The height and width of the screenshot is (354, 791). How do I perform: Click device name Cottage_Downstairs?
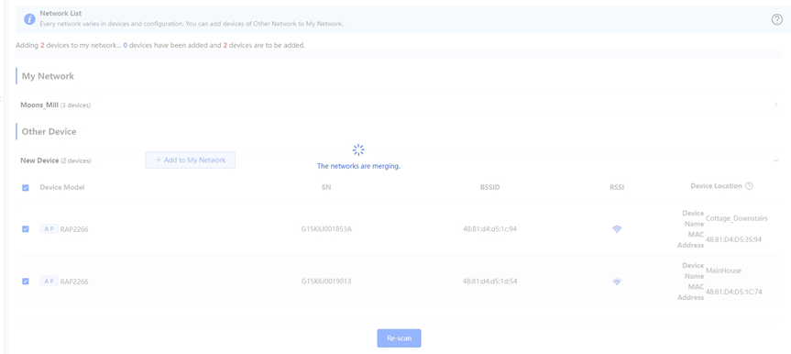click(x=737, y=218)
